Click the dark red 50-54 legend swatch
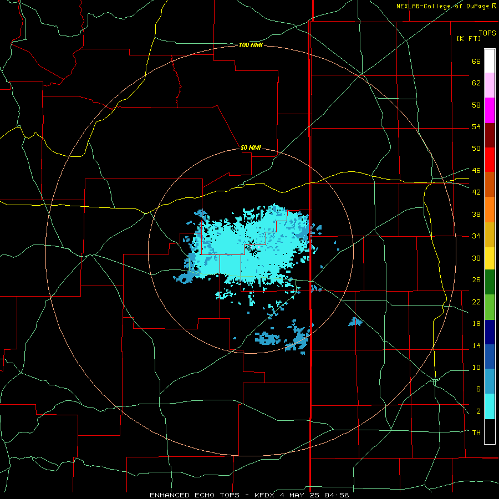The width and height of the screenshot is (499, 499). [490, 135]
